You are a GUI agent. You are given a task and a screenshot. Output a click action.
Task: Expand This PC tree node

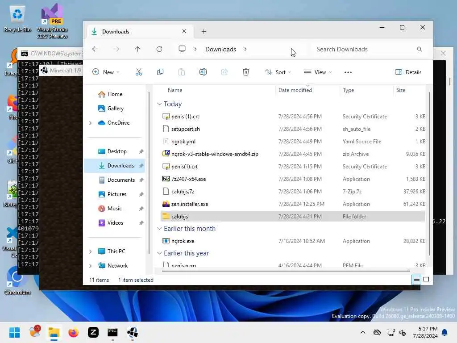point(90,251)
